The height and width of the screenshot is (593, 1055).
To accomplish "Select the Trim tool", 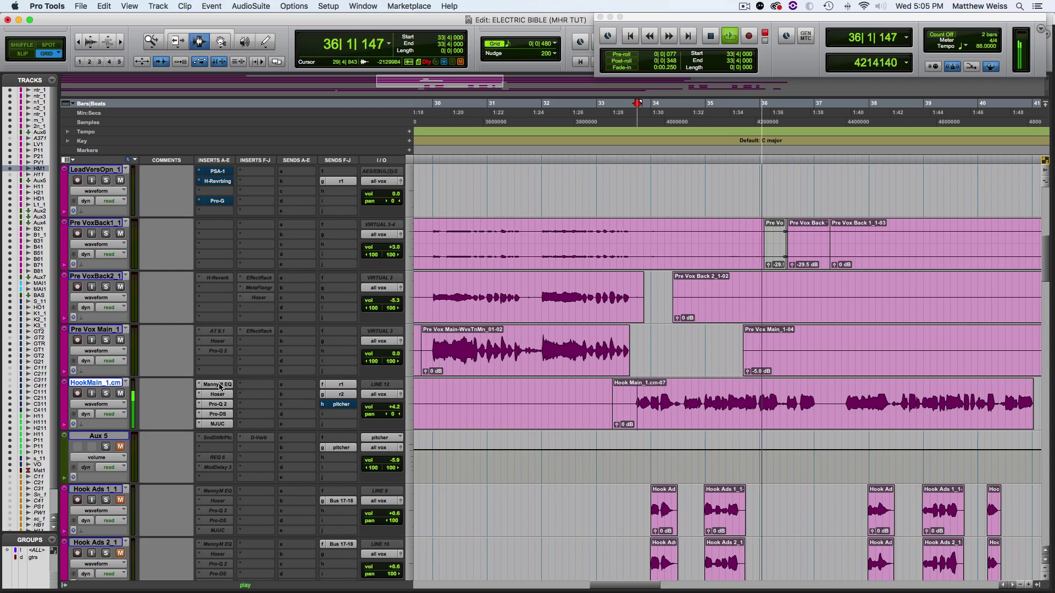I will click(x=177, y=42).
